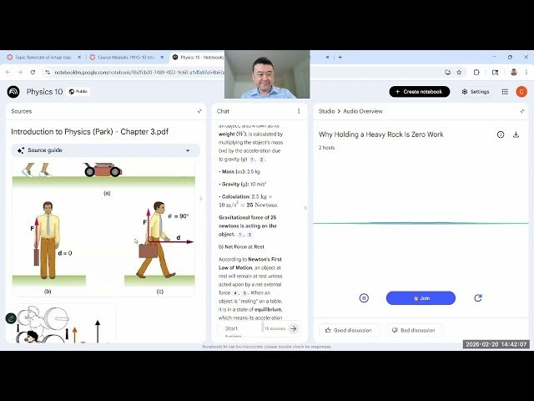Open a new browser tab

(340, 58)
